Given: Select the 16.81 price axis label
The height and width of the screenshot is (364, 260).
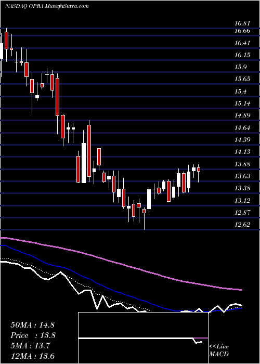Looking at the screenshot, I should (x=242, y=23).
